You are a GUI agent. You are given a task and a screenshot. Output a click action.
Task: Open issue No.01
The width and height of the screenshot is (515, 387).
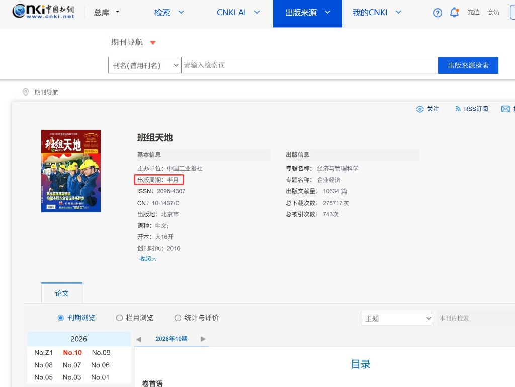pyautogui.click(x=100, y=377)
